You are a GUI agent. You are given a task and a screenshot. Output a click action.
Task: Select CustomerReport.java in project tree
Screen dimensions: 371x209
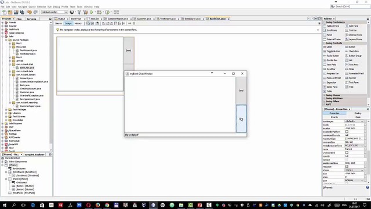30,106
